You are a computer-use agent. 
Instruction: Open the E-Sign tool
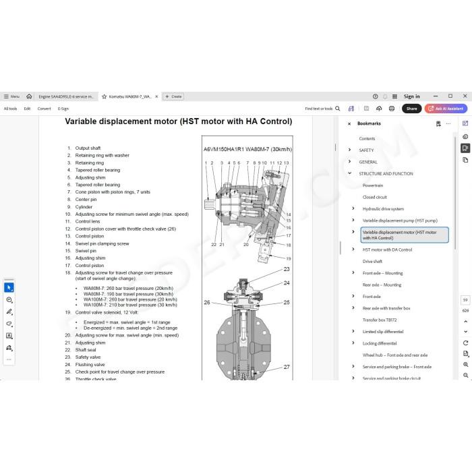tap(63, 109)
